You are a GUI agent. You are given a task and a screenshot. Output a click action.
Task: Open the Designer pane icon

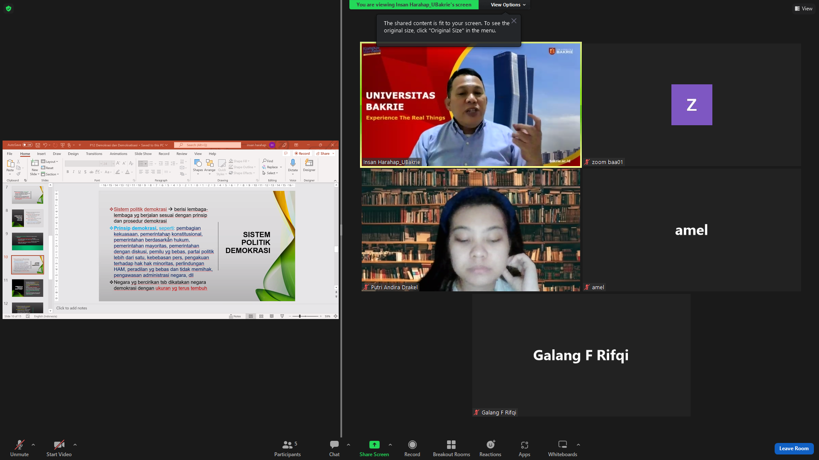[x=309, y=163]
